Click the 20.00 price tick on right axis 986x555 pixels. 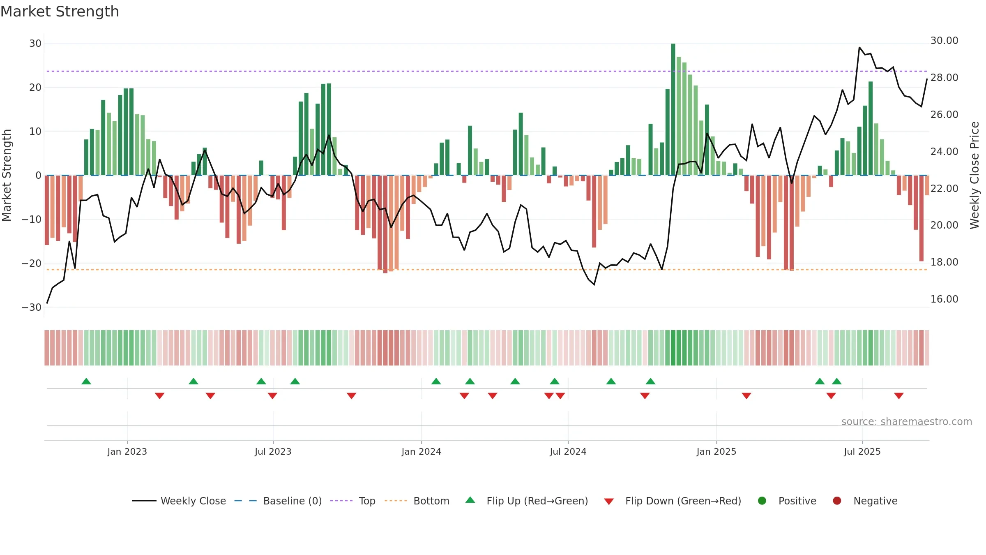click(945, 225)
